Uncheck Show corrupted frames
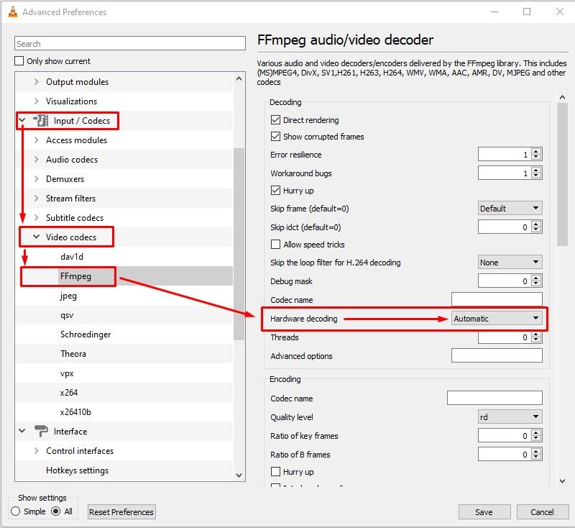Viewport: 575px width, 528px height. [x=275, y=137]
